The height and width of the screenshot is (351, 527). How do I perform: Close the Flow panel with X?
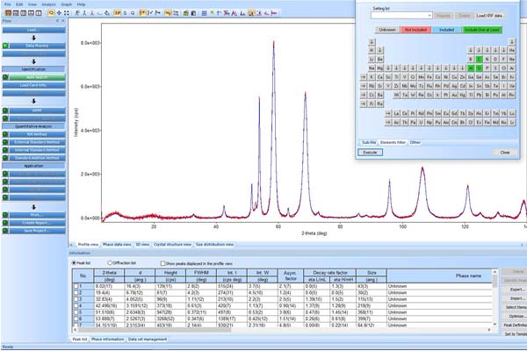[x=63, y=21]
